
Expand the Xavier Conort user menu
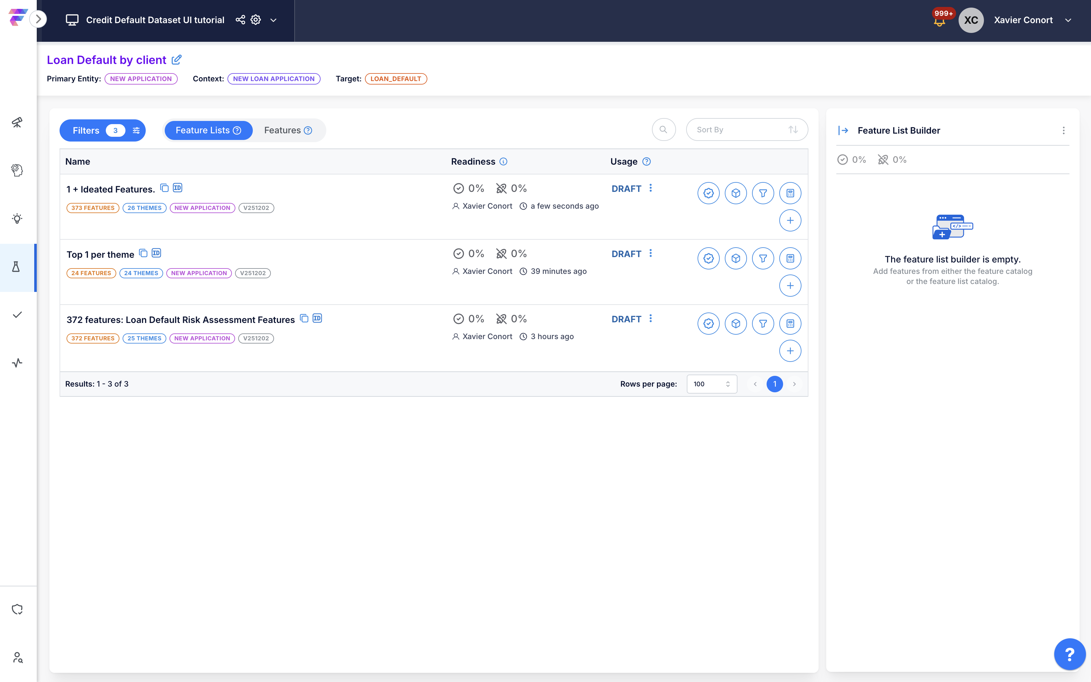click(x=1068, y=20)
